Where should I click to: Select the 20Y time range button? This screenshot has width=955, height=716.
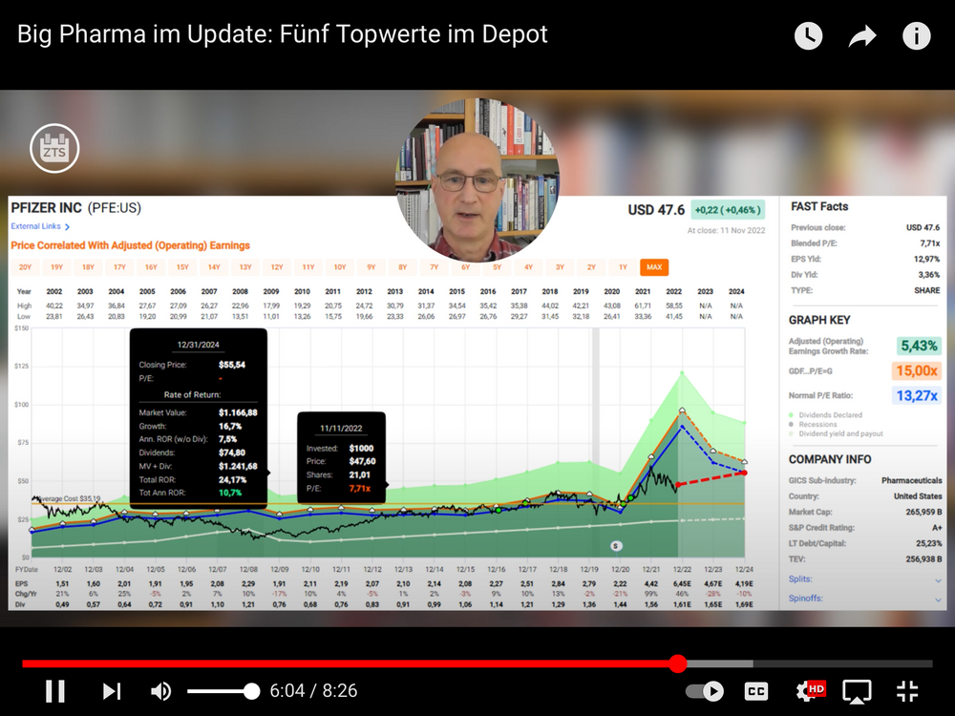[x=25, y=267]
